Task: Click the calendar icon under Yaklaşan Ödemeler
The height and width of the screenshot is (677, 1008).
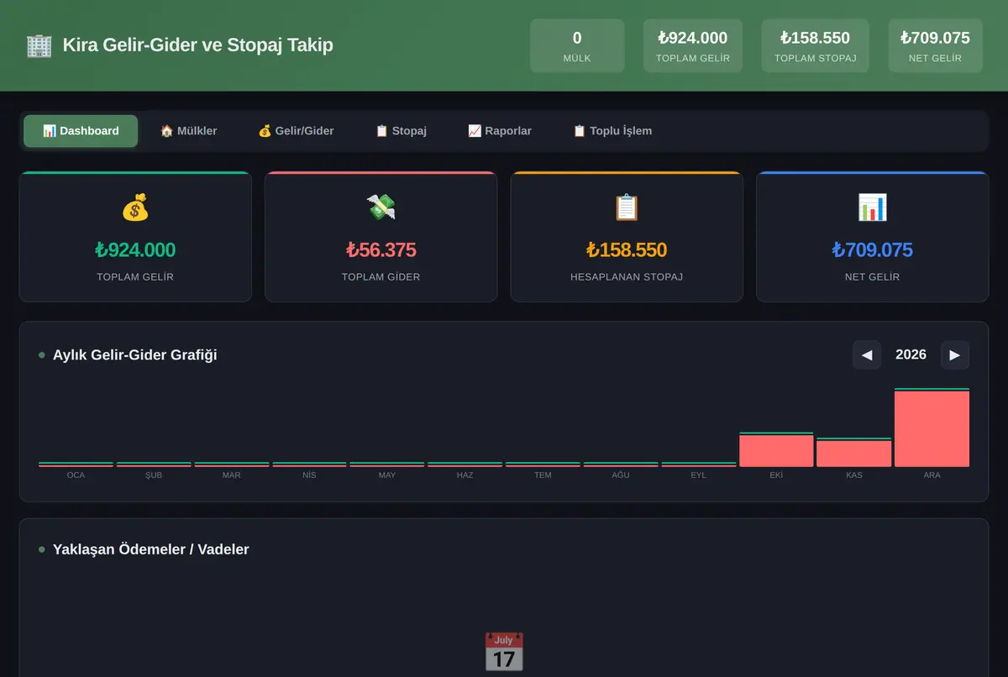Action: (504, 652)
